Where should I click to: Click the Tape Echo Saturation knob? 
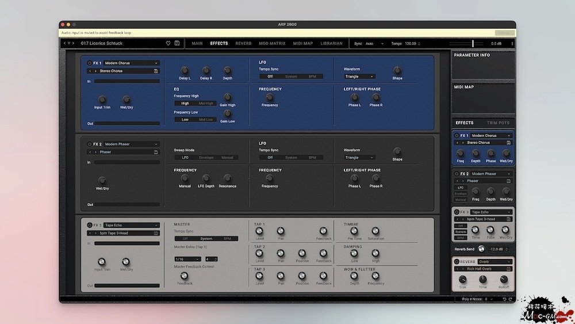click(375, 231)
